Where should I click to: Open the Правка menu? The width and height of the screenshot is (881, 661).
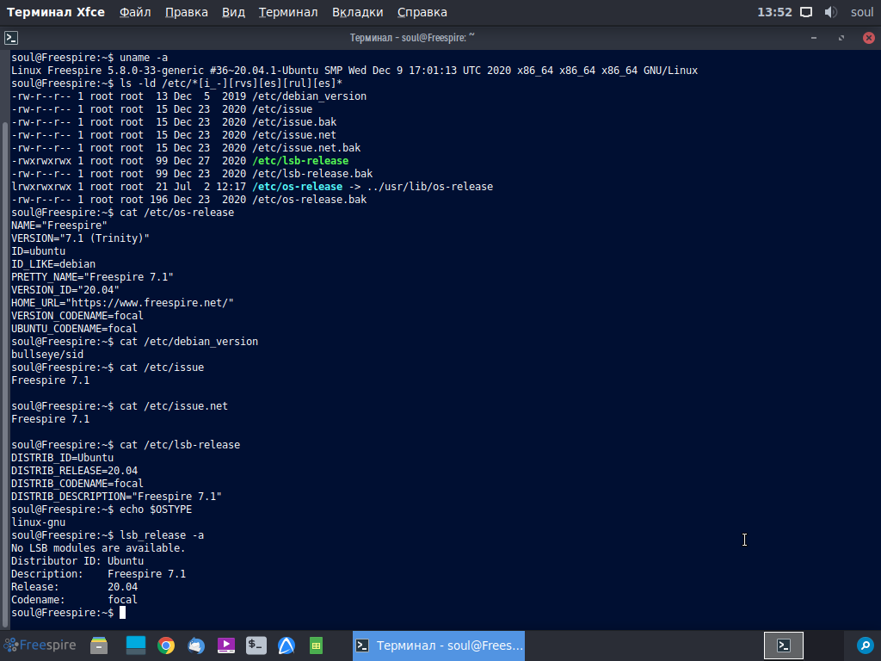coord(187,12)
